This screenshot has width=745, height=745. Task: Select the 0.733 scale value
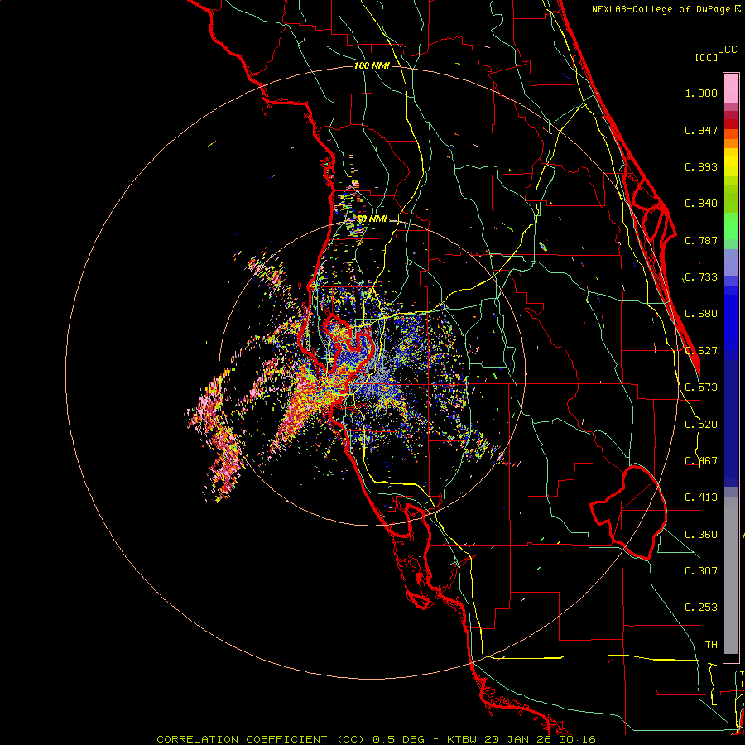click(x=701, y=277)
